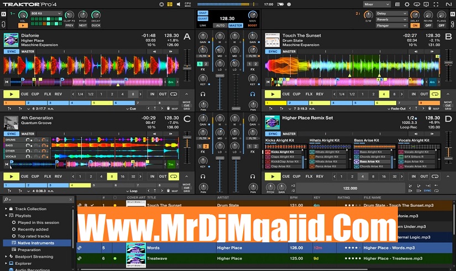The height and width of the screenshot is (271, 456).
Task: Open Deck B cue type dropdown Fade-Out
Action: (396, 108)
